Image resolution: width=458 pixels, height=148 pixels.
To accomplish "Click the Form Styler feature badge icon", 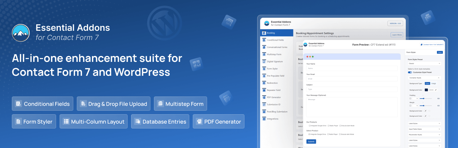I will click(x=18, y=121).
